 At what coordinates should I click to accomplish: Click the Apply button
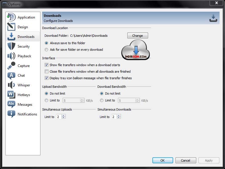point(209,160)
